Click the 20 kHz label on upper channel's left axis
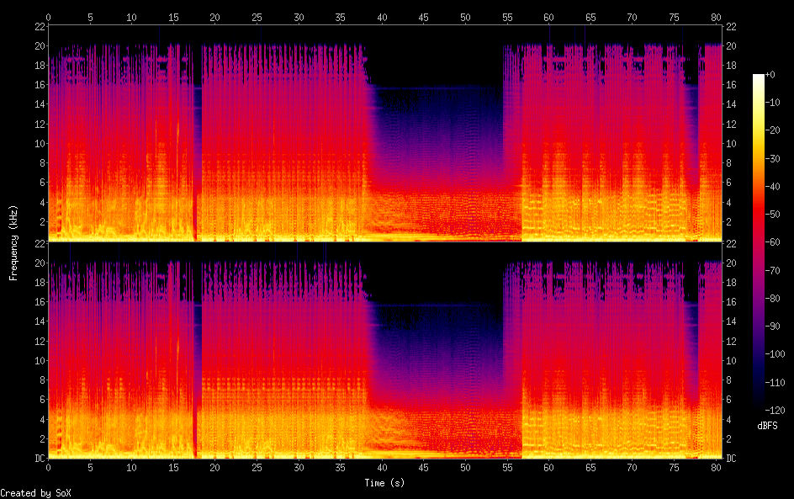The height and width of the screenshot is (499, 794). [38, 45]
